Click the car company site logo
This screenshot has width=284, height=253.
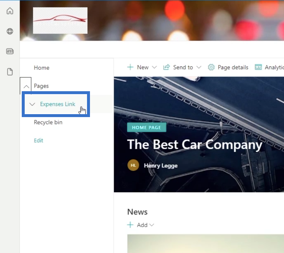[60, 21]
